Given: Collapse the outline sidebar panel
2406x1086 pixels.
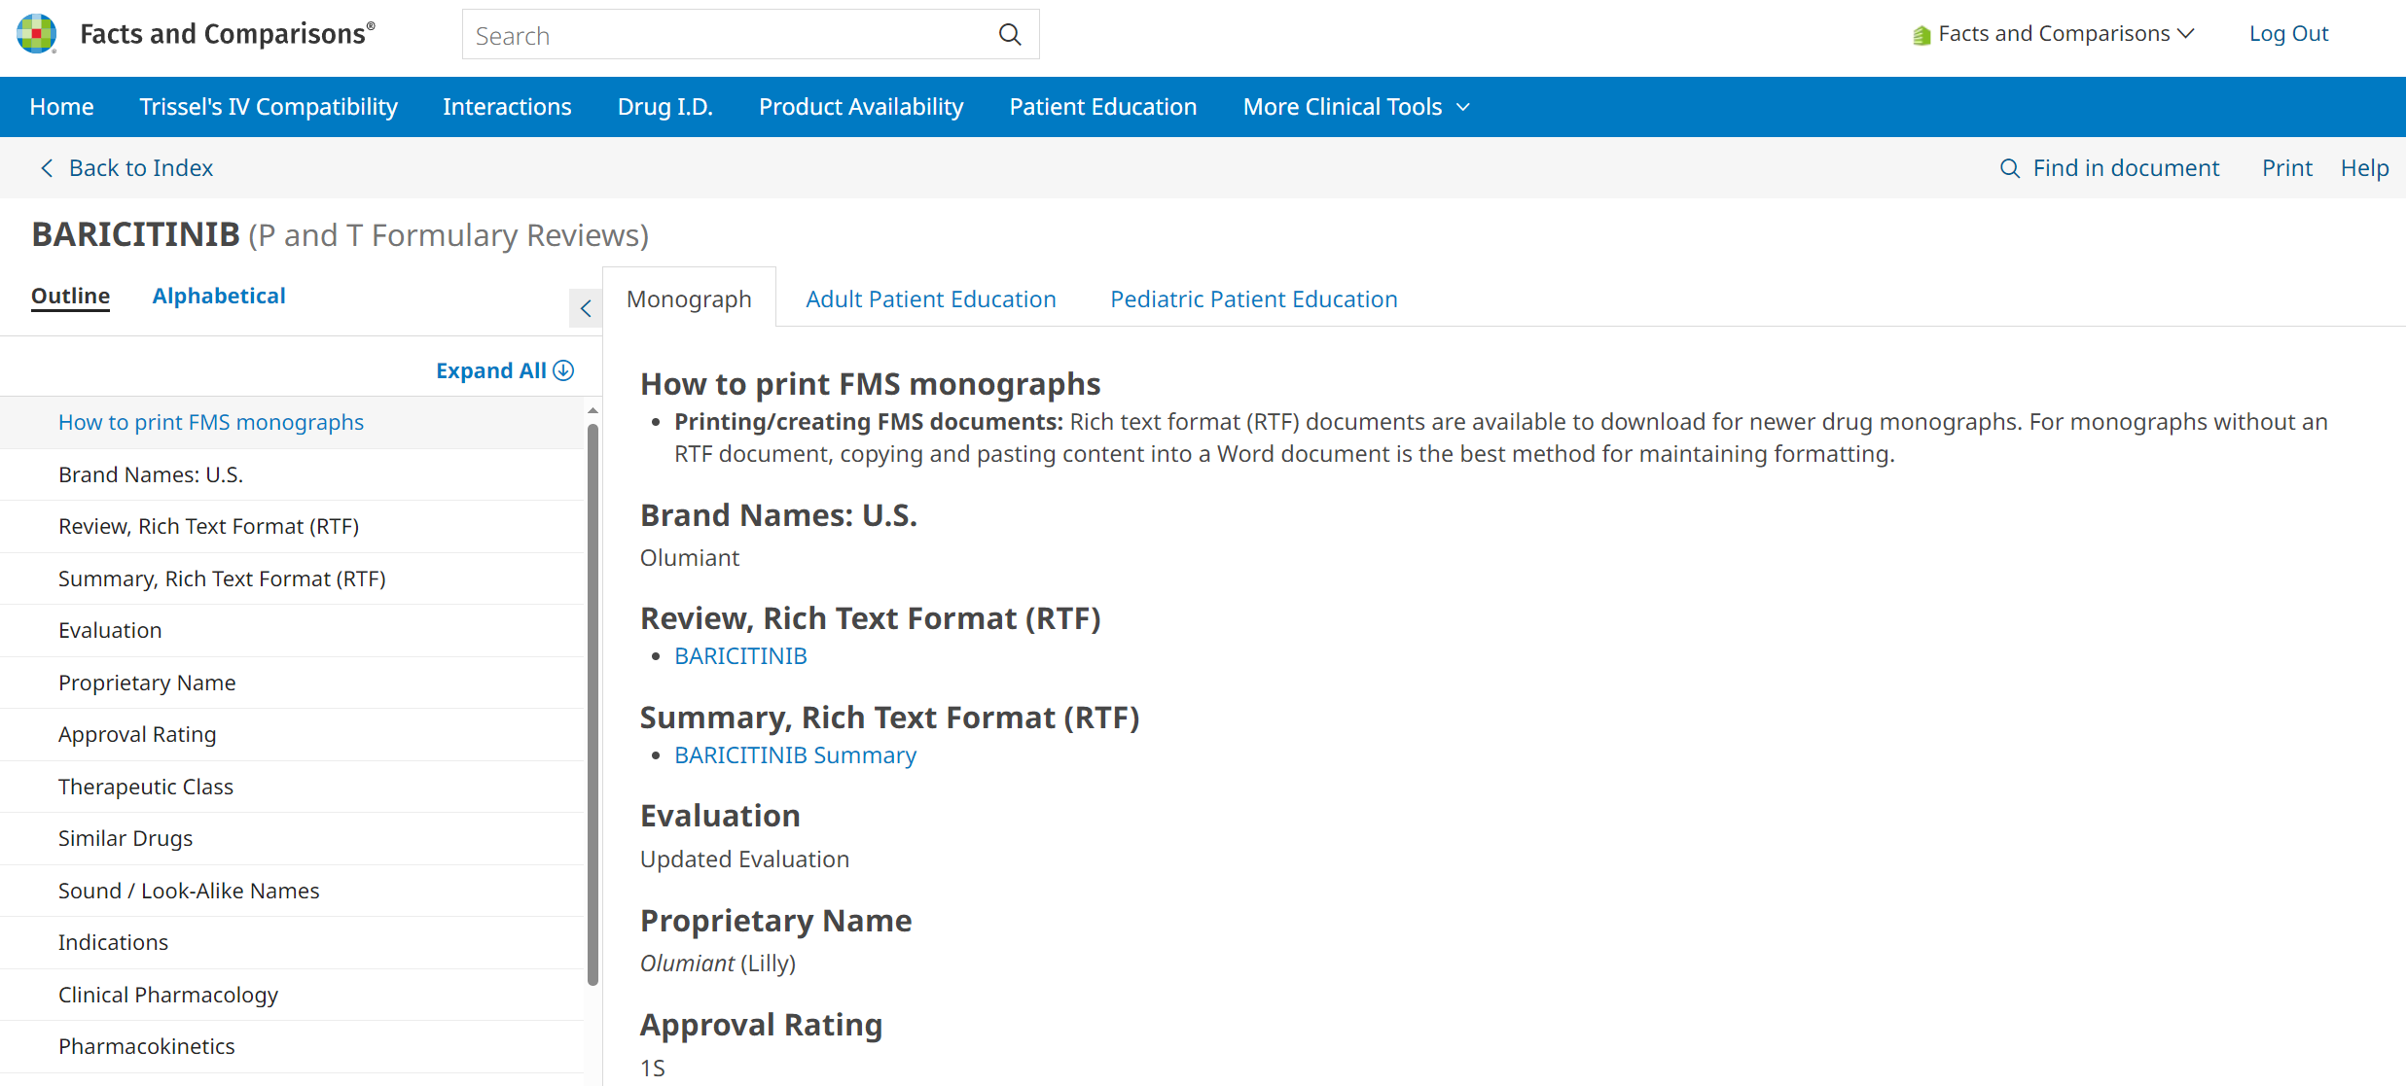Looking at the screenshot, I should 586,308.
